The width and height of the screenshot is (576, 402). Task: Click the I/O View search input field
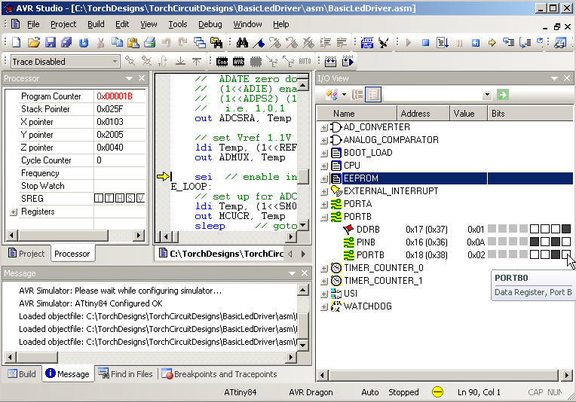pos(433,95)
